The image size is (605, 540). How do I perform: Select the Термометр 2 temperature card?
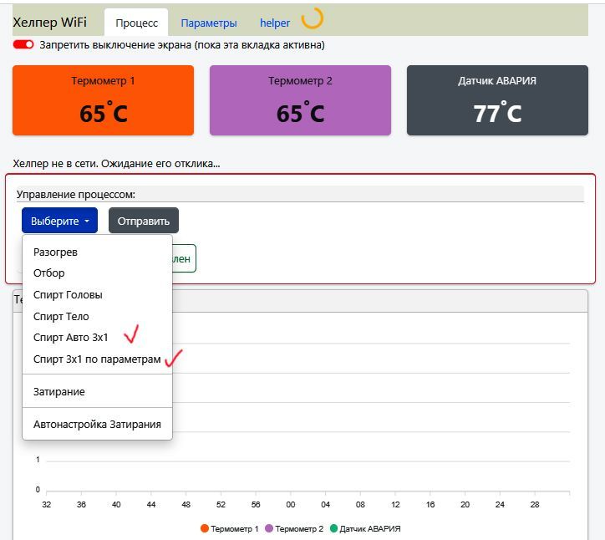300,100
